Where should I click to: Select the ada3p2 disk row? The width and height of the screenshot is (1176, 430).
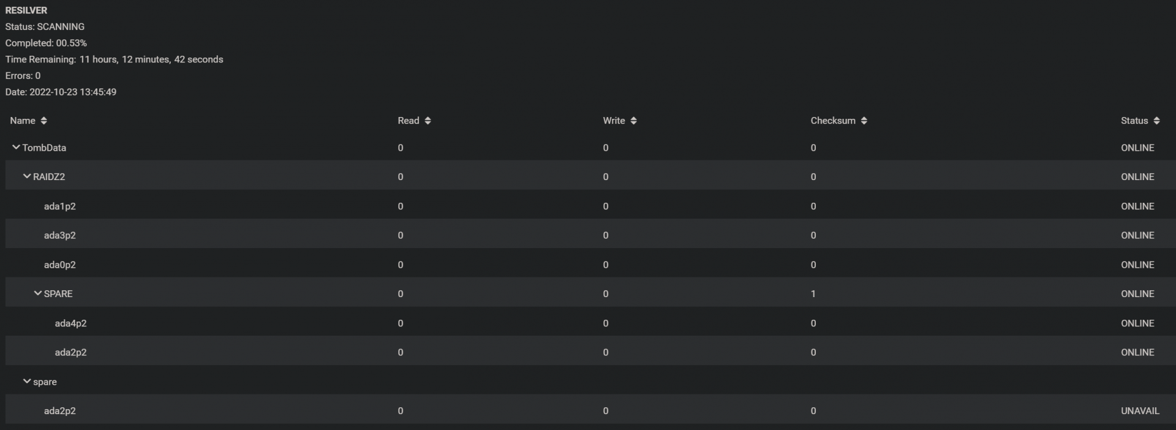(590, 235)
